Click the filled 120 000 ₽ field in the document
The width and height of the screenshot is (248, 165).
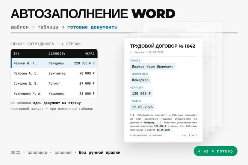[x=141, y=93]
